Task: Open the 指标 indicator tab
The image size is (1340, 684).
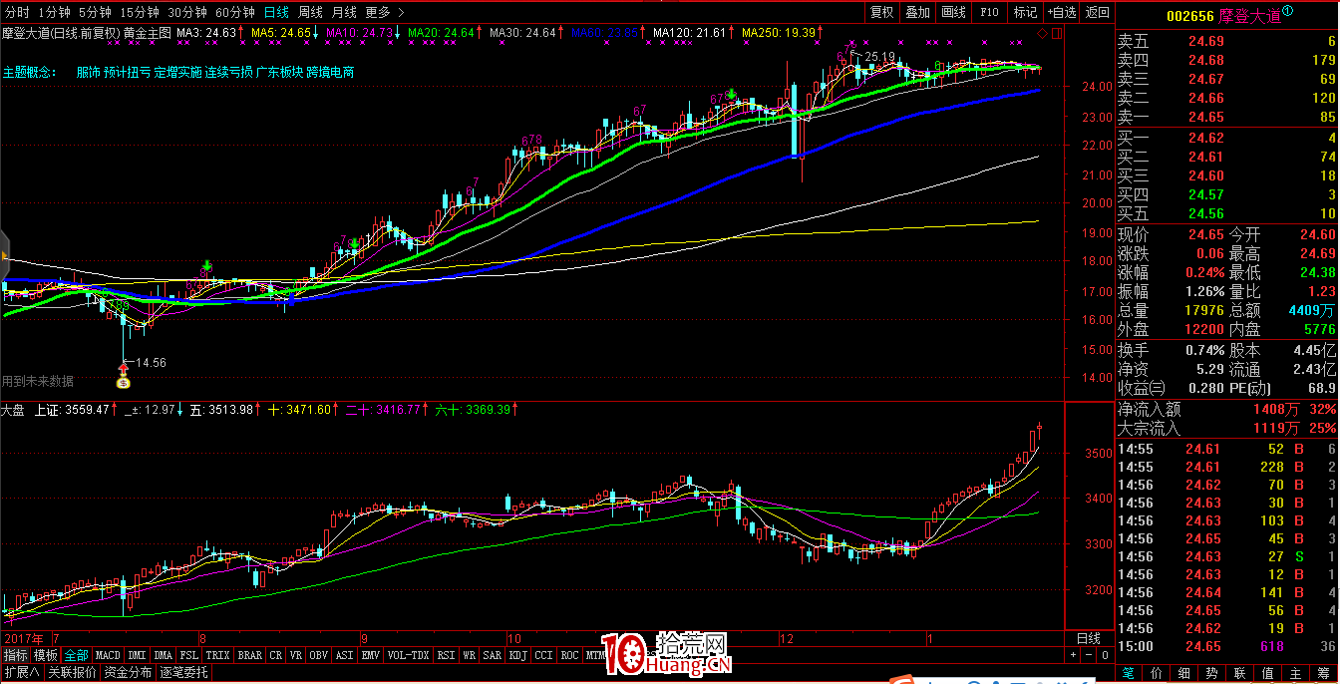Action: coord(15,655)
